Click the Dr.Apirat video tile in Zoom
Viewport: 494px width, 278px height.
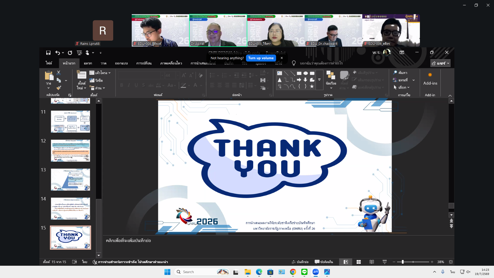218,30
